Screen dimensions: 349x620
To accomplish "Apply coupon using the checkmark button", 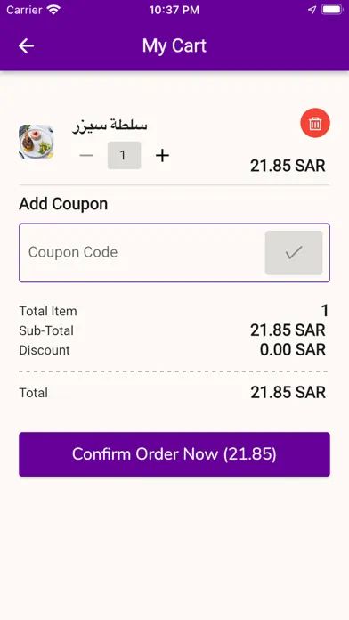I will click(294, 253).
